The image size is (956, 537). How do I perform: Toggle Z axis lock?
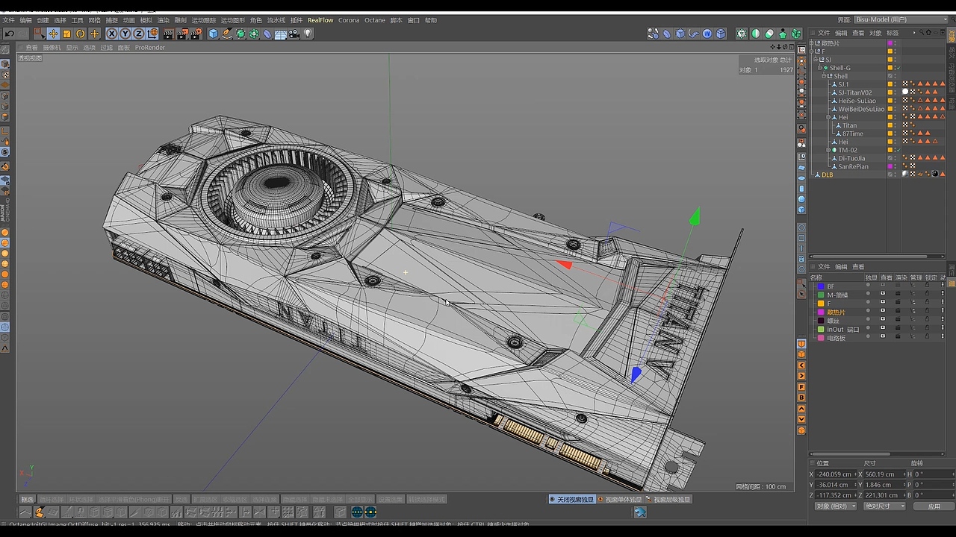point(139,34)
